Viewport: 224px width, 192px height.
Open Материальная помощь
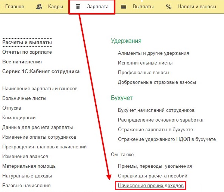pyautogui.click(x=29, y=166)
